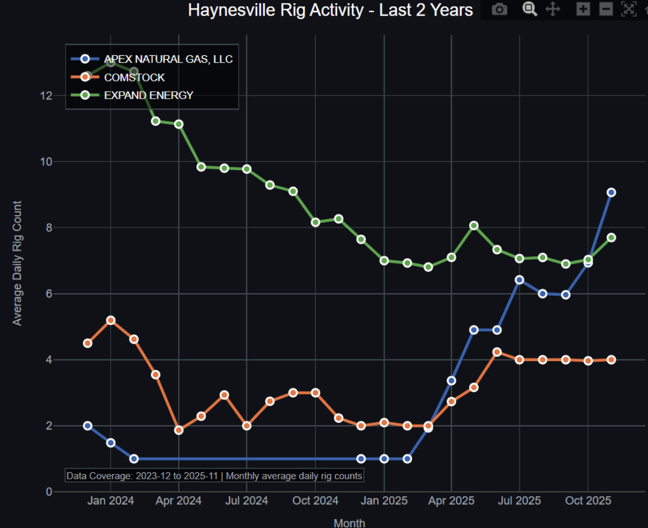Download plot as PNG via camera icon

(x=499, y=9)
